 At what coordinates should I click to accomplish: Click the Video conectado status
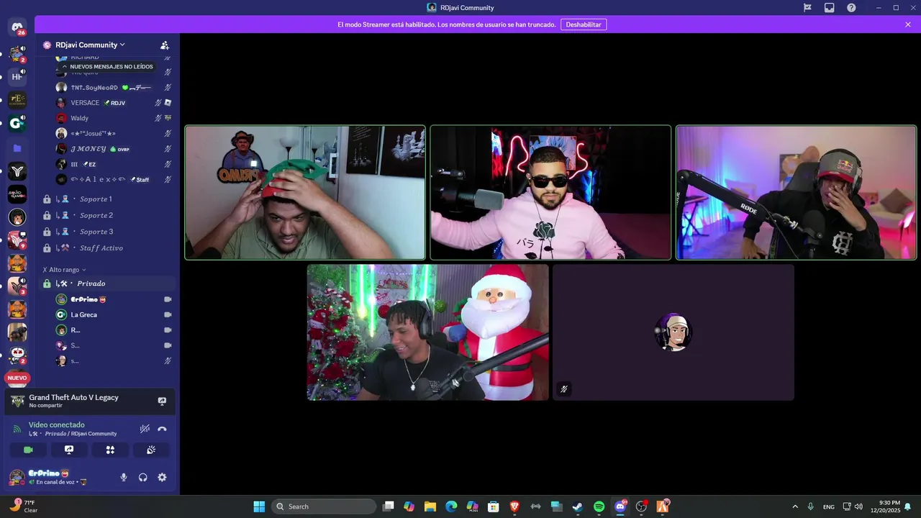(x=56, y=424)
